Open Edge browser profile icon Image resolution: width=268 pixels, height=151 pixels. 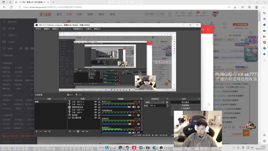(256, 7)
